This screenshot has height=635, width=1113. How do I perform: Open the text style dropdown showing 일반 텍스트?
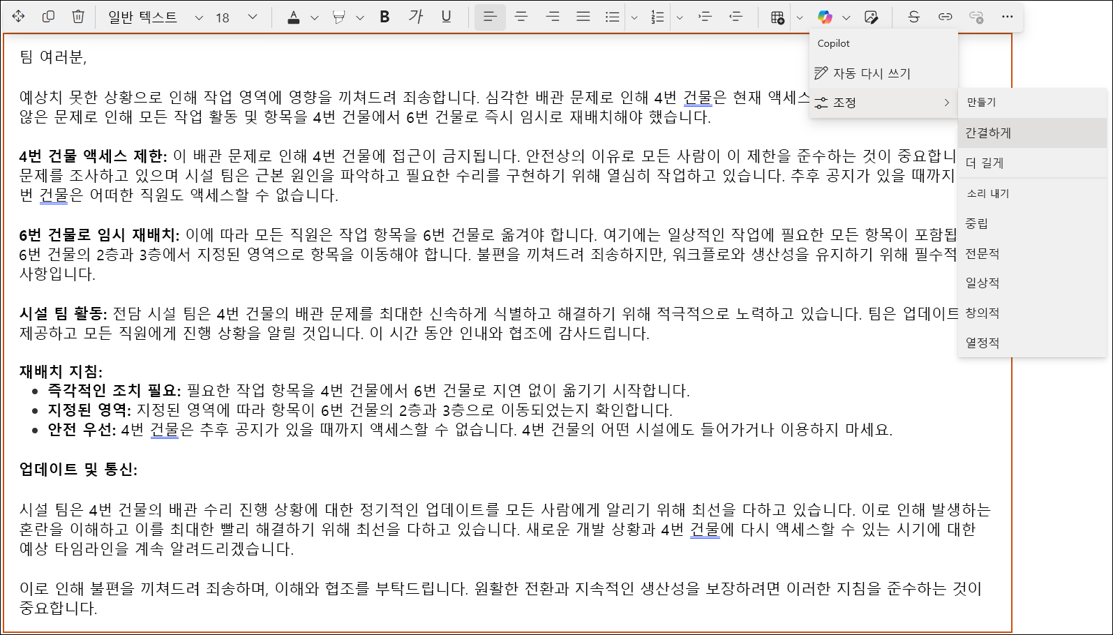(155, 17)
